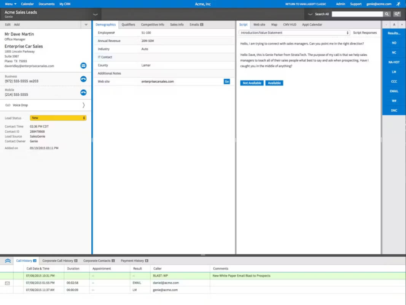Screen dimensions: 406x305
Task: Expand the Acme Sales Leads project chevron
Action: [95, 14]
